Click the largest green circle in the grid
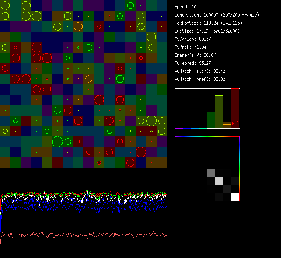The width and height of the screenshot is (281, 258). click(57, 142)
